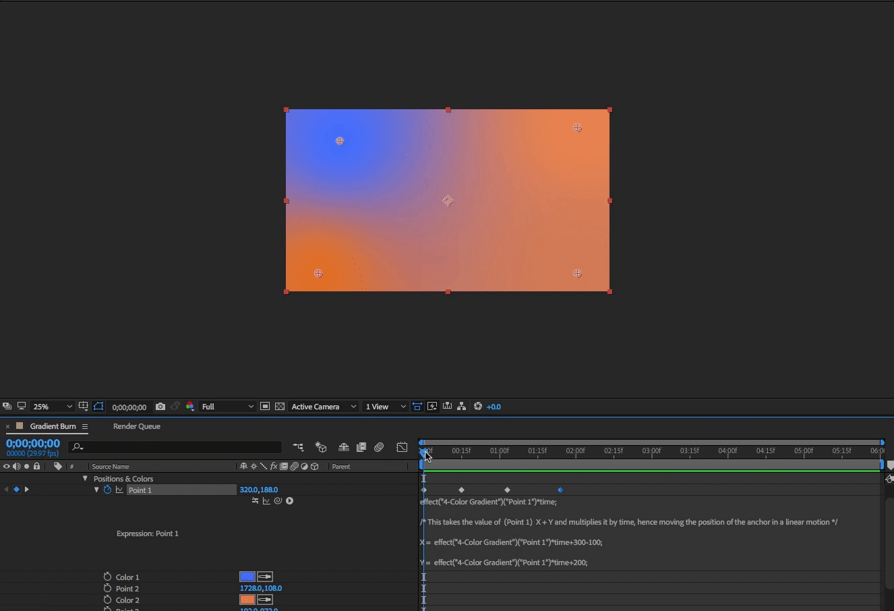Open the Timeline button icon in viewer
894x611 pixels.
pos(447,406)
